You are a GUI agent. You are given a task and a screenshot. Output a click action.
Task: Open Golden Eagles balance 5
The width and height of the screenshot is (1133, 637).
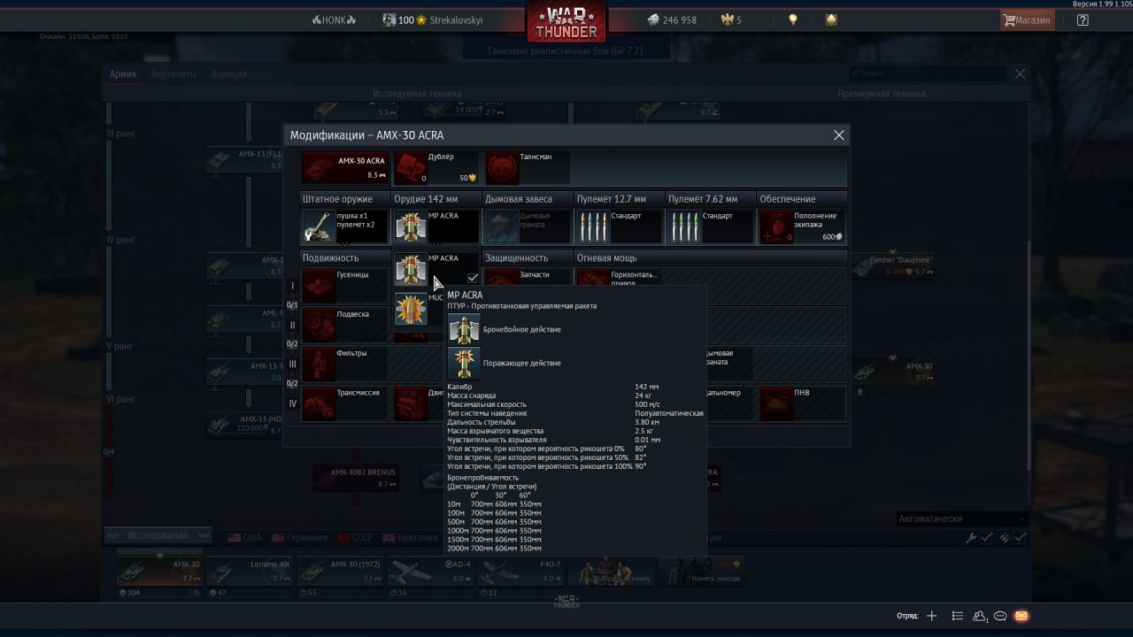(x=732, y=19)
